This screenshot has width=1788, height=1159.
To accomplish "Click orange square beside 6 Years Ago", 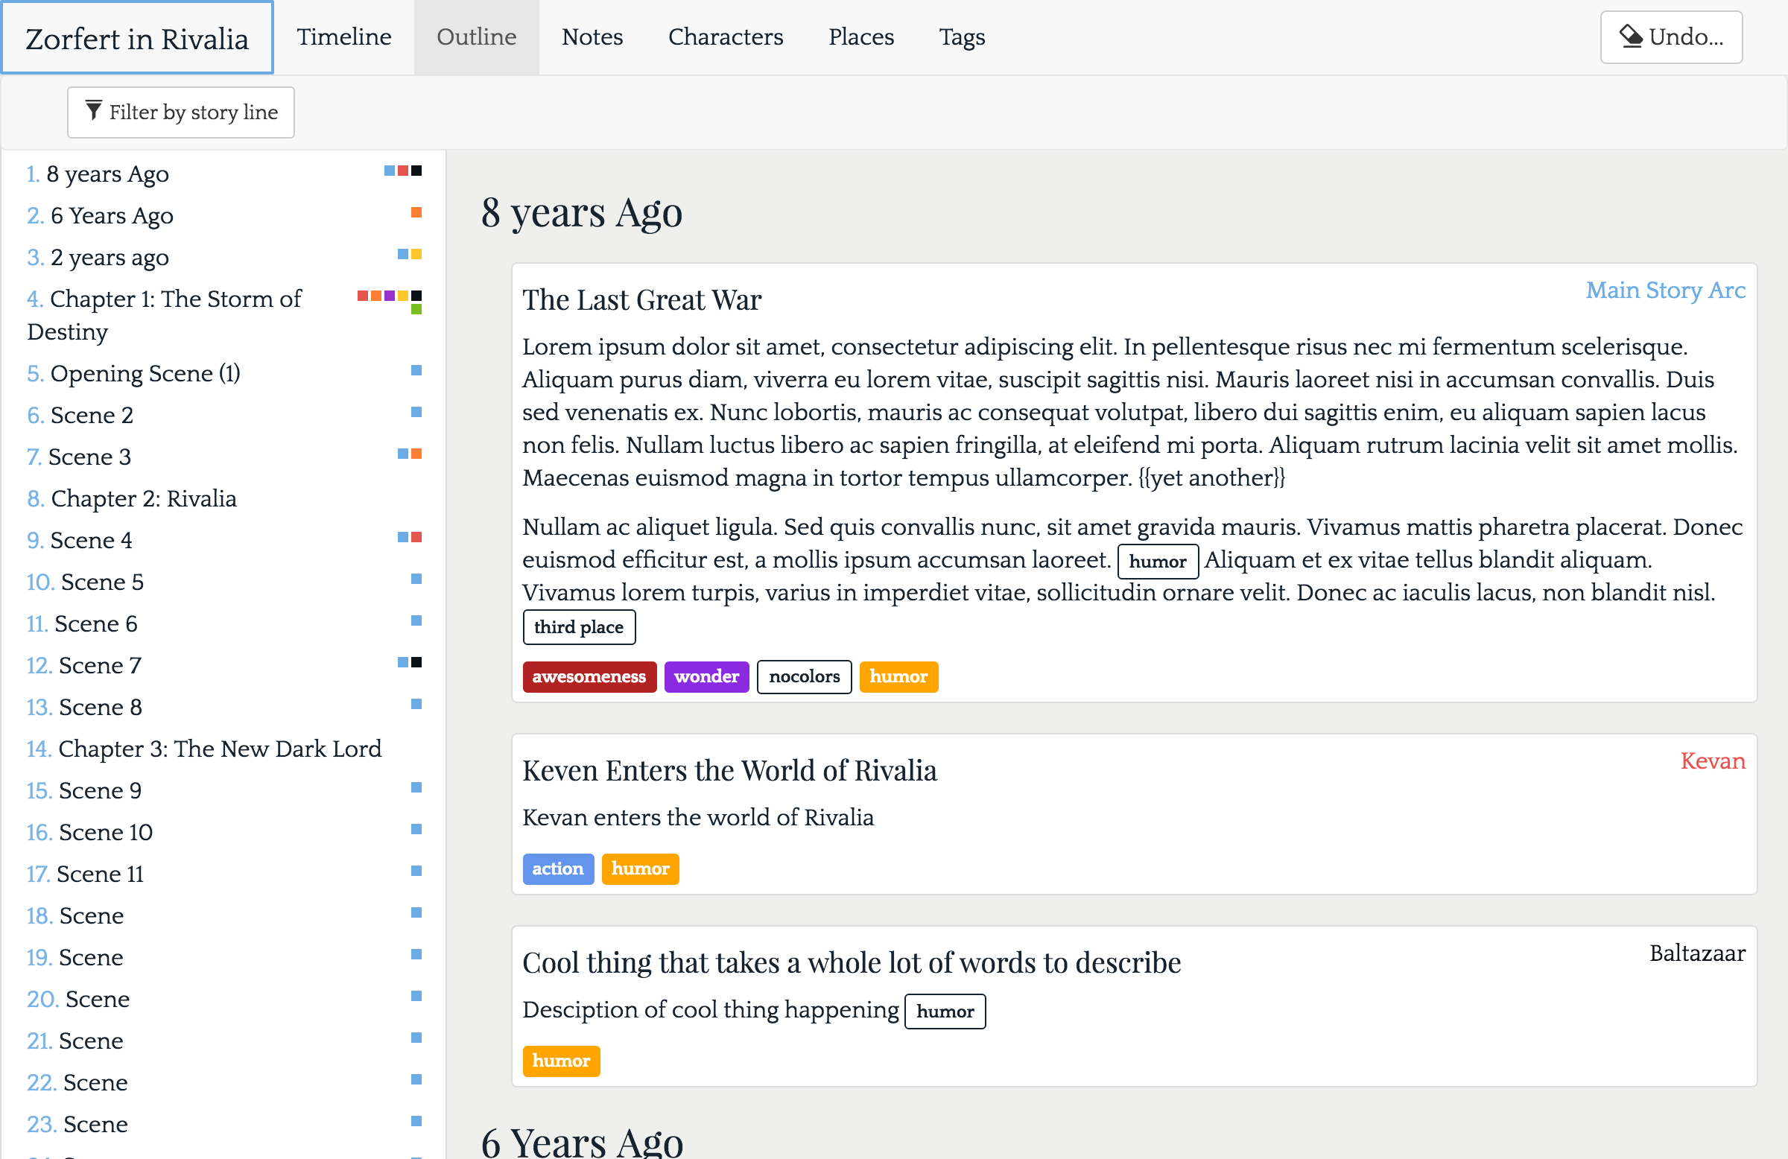I will click(416, 212).
